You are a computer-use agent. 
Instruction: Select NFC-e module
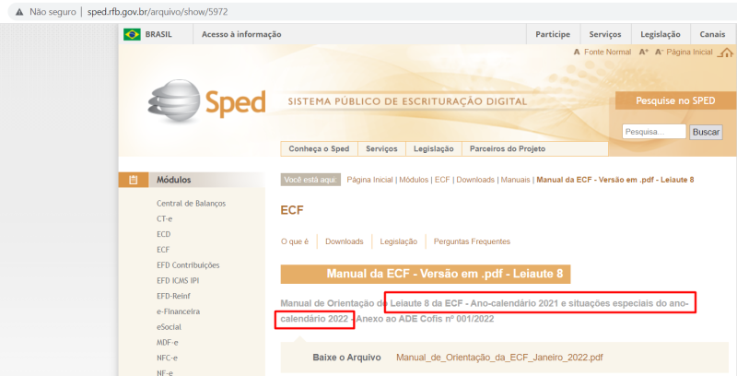tap(167, 358)
